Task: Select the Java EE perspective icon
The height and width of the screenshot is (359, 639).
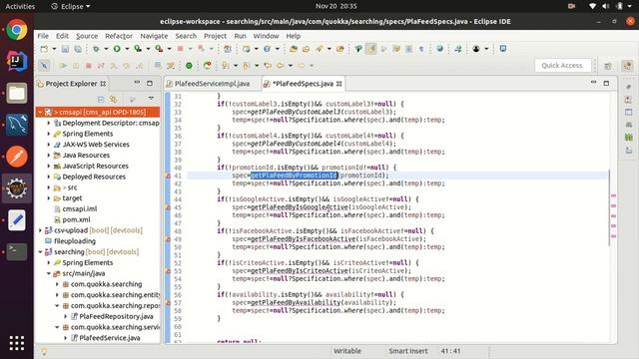Action: coord(628,66)
